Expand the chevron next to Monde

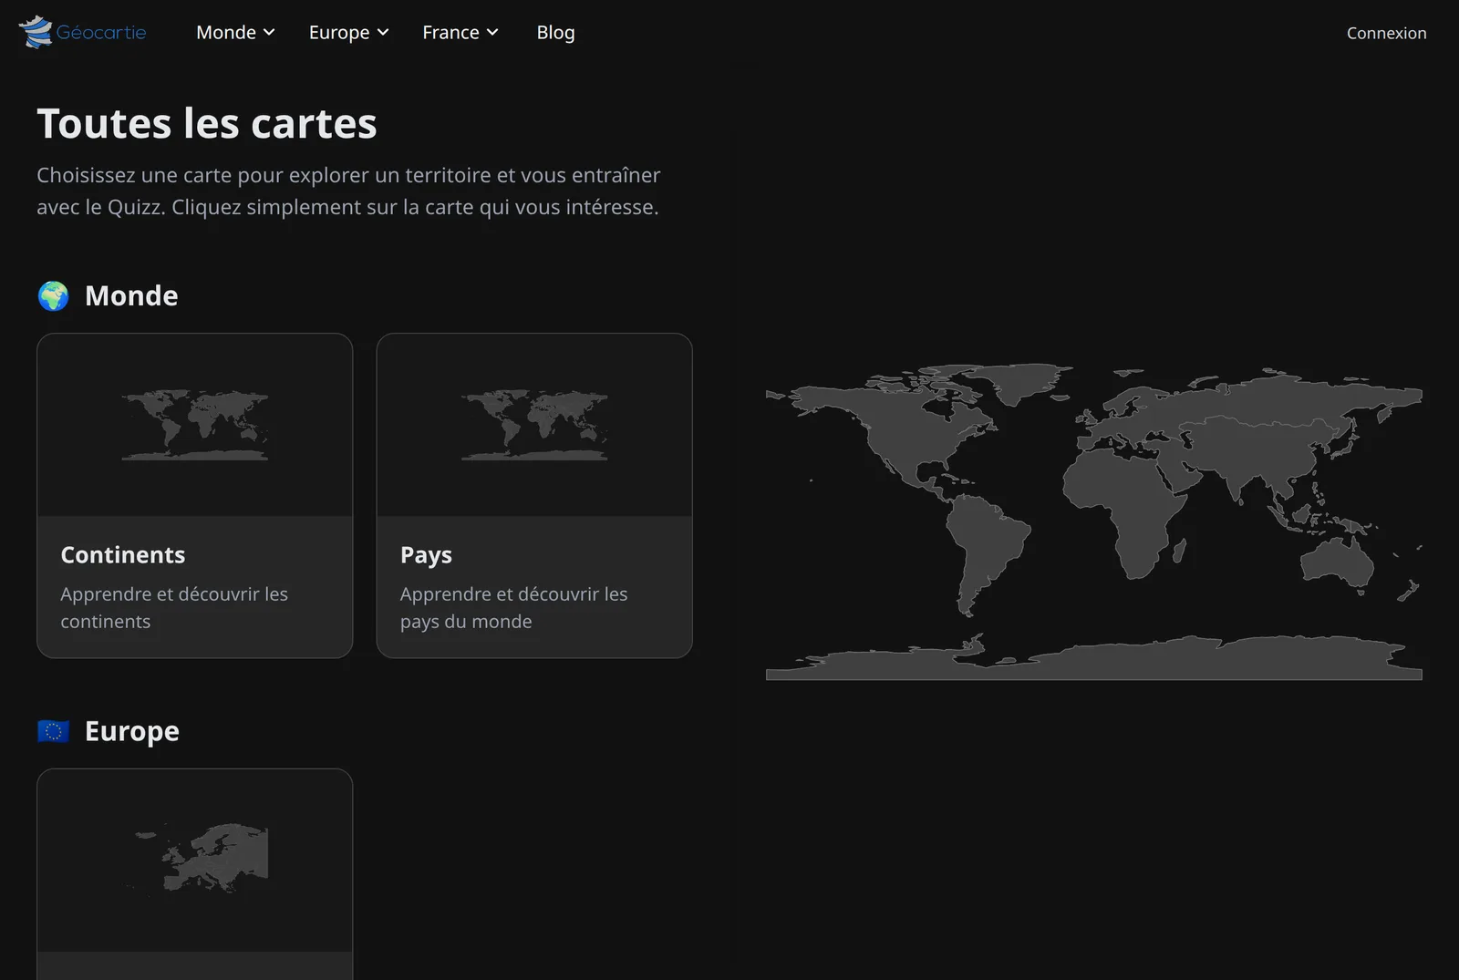[269, 33]
